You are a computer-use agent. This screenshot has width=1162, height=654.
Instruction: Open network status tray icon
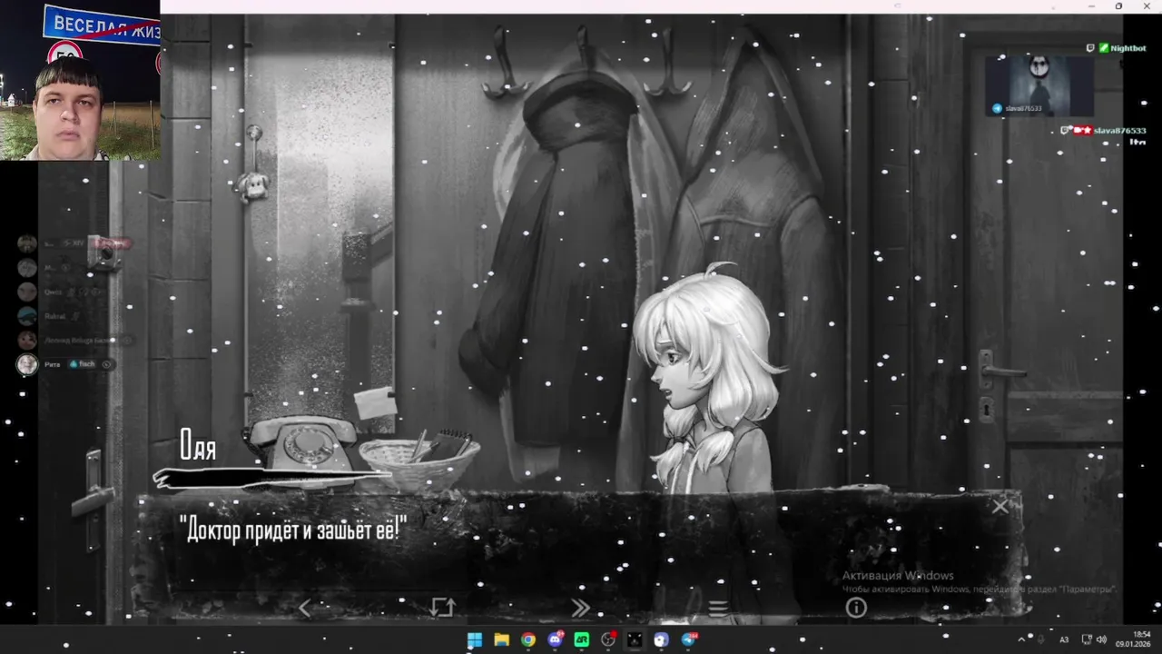click(1087, 639)
